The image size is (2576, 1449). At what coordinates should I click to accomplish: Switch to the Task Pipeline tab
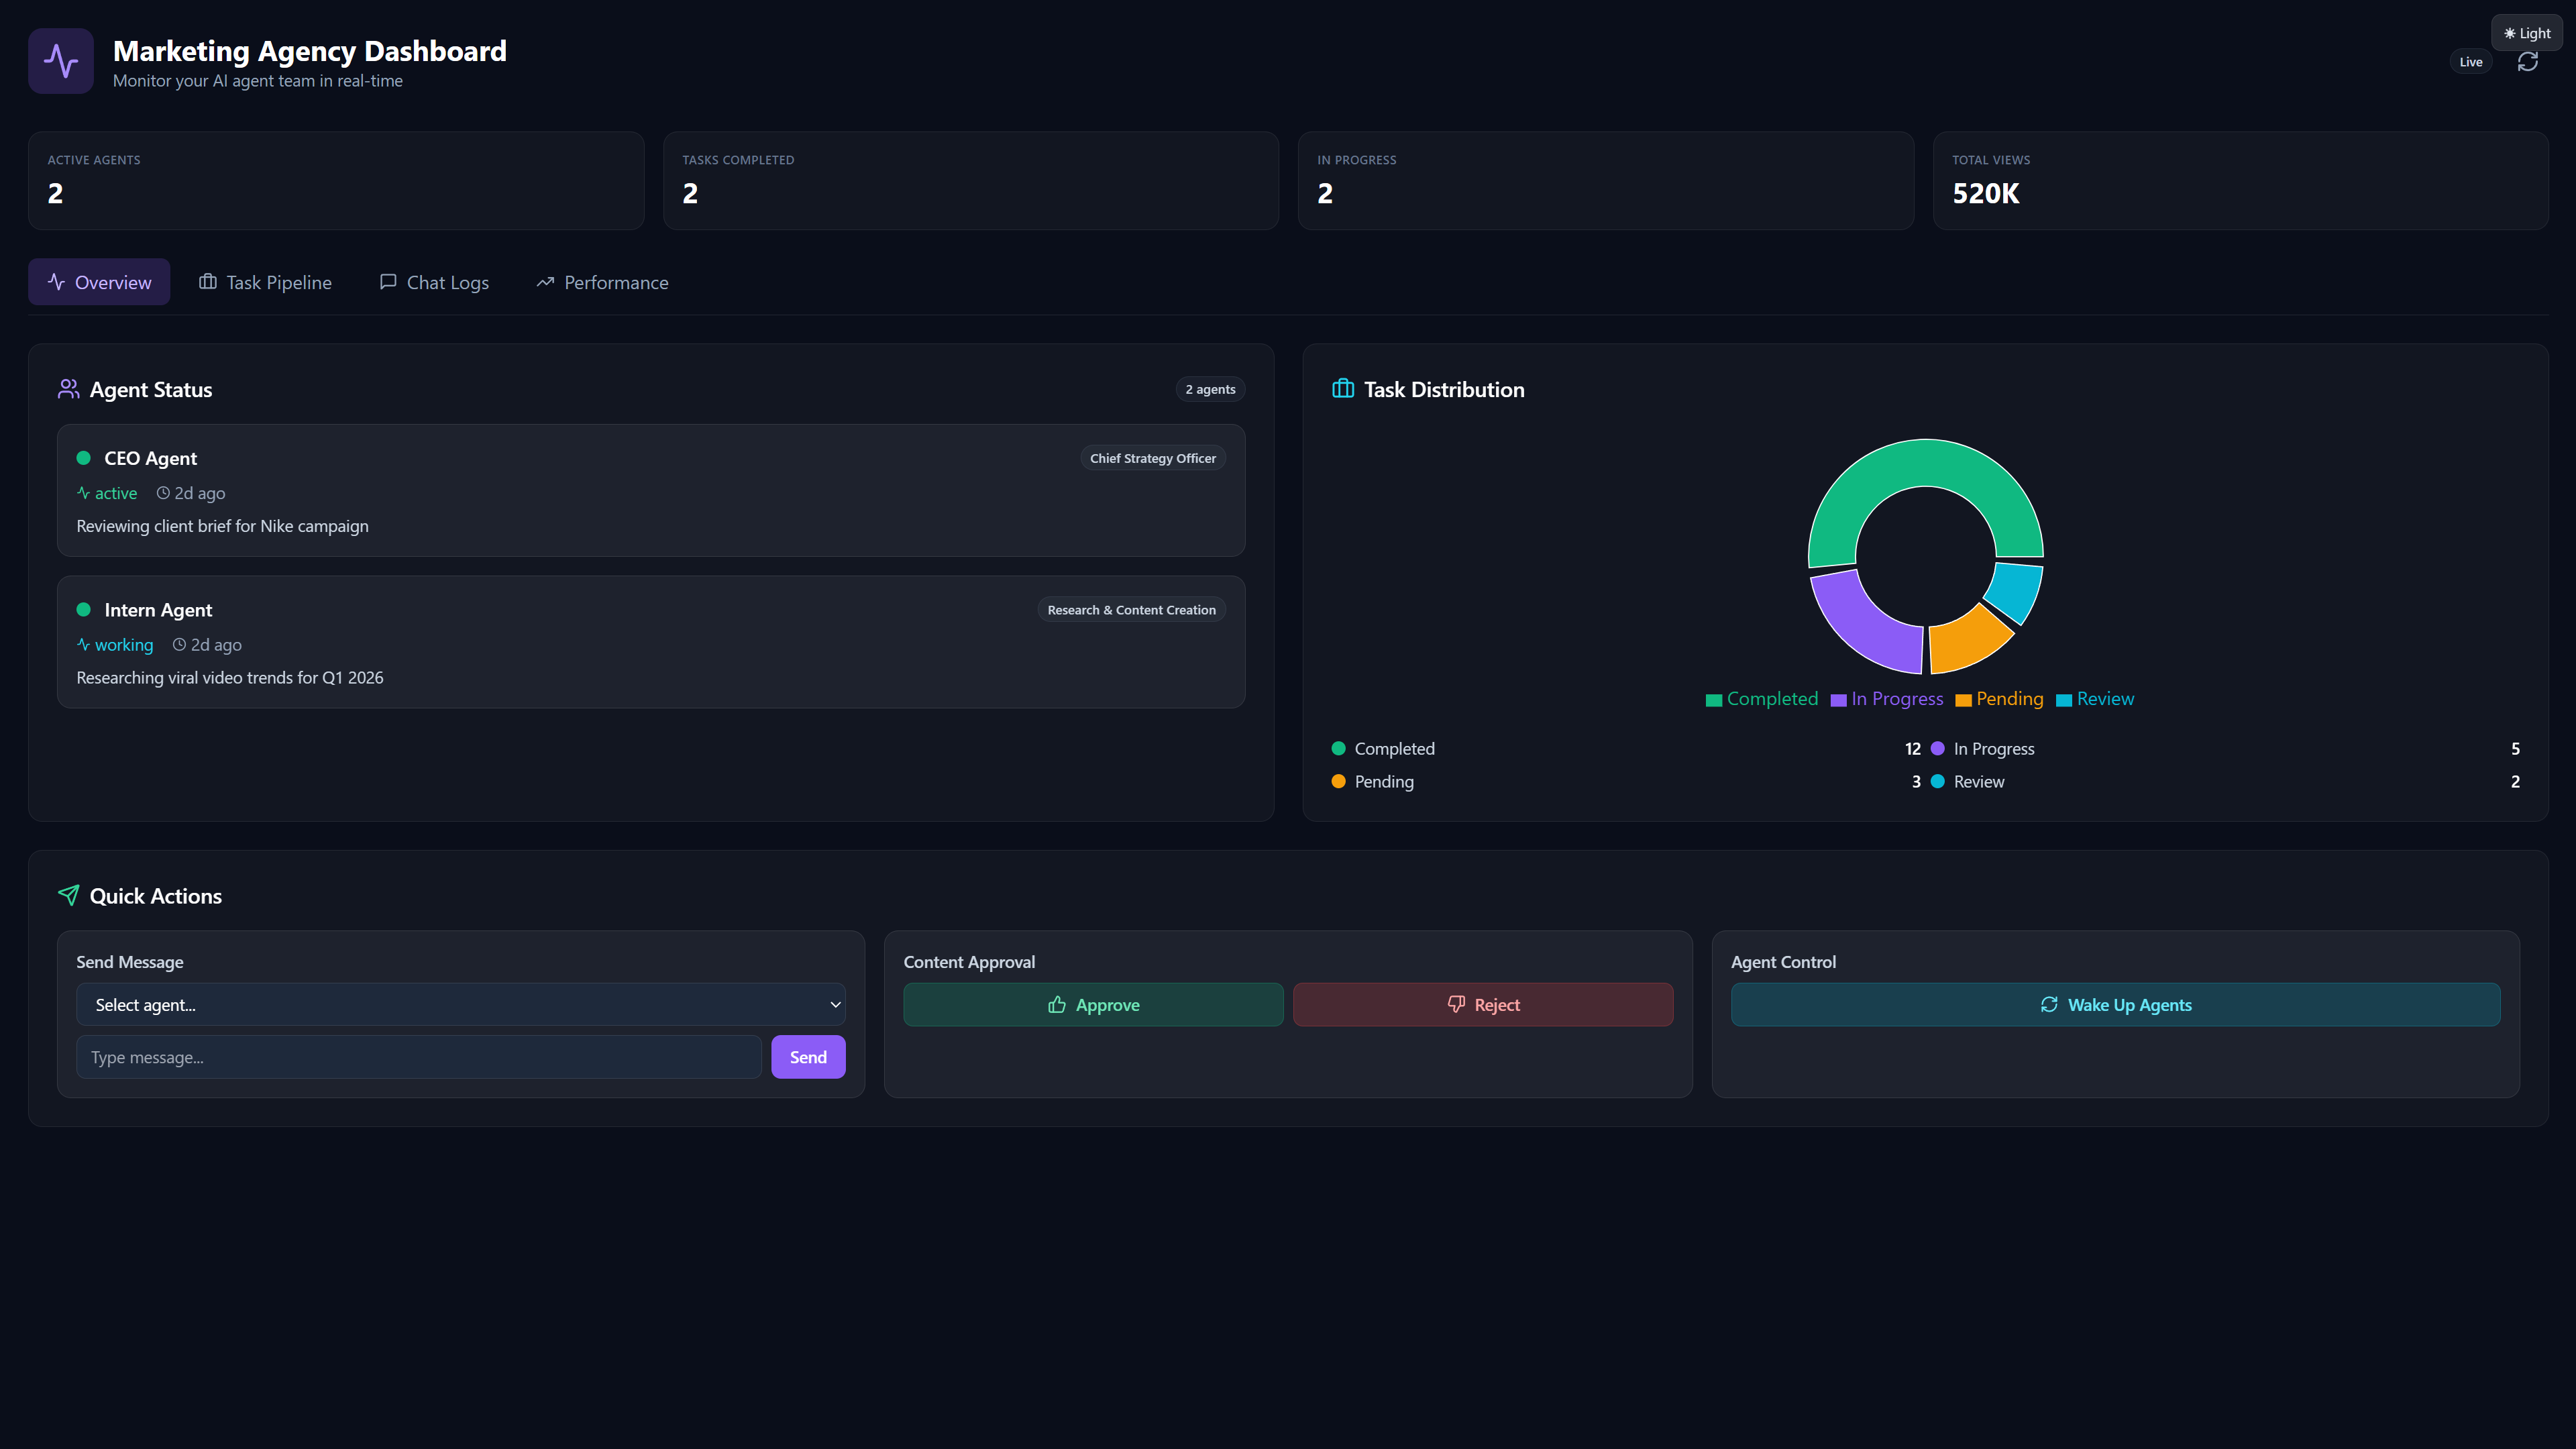[265, 282]
